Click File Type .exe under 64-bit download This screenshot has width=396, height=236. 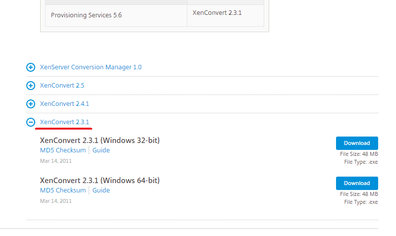(361, 202)
